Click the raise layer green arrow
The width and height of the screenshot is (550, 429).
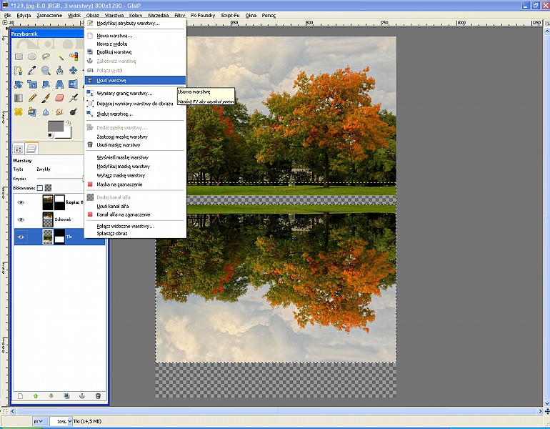[35, 395]
